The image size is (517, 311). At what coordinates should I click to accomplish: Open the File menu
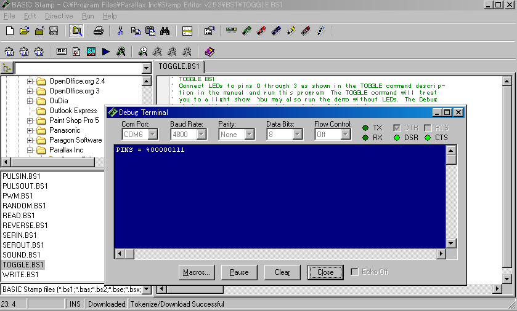(x=9, y=16)
